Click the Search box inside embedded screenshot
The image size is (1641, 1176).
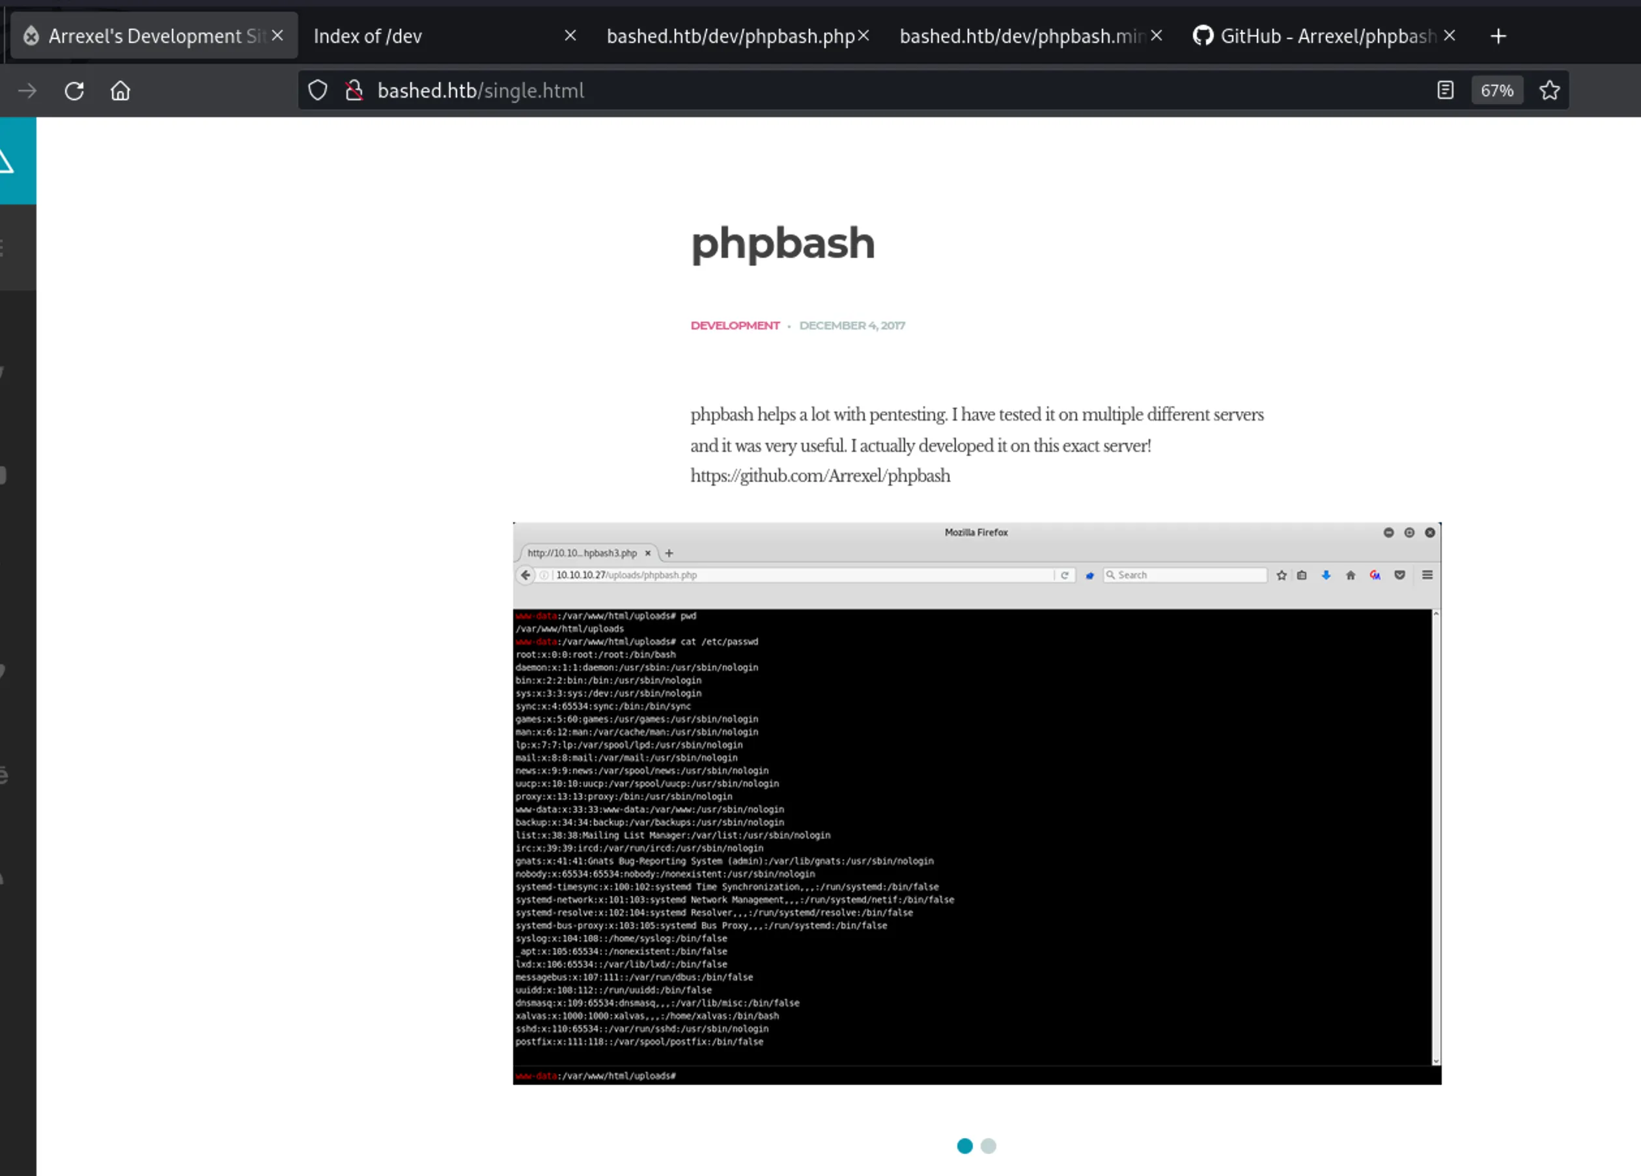click(1185, 576)
